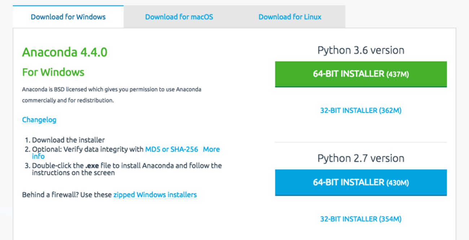Open the More info link

click(x=211, y=149)
